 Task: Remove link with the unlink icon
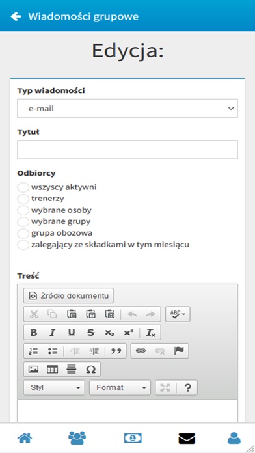click(x=159, y=351)
